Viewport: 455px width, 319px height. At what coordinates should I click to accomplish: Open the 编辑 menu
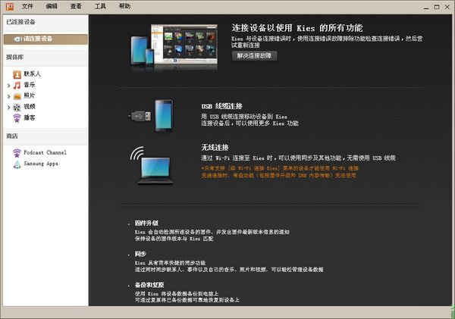(x=52, y=6)
